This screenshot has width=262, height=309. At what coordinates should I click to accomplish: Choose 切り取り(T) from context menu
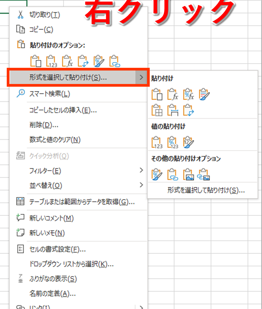79,15
